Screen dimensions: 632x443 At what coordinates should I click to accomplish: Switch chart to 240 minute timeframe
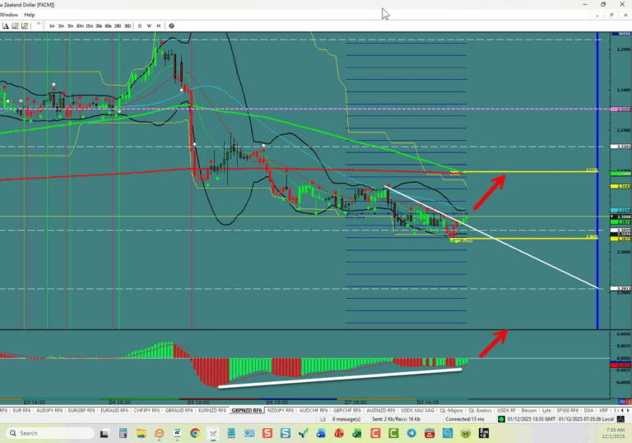click(118, 26)
